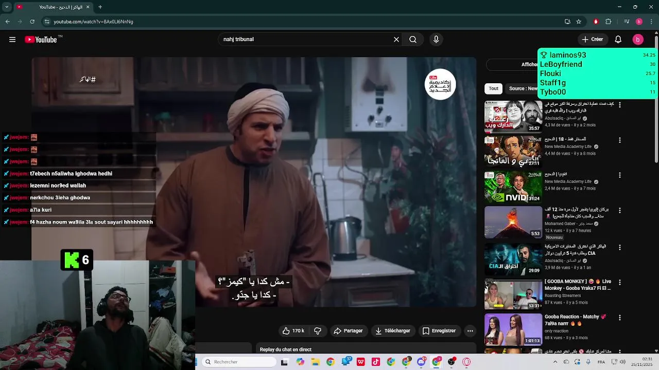Run search with the magnifier button
The height and width of the screenshot is (370, 659).
coord(413,40)
